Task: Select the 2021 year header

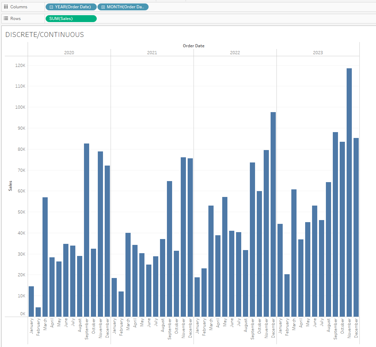Action: point(152,52)
